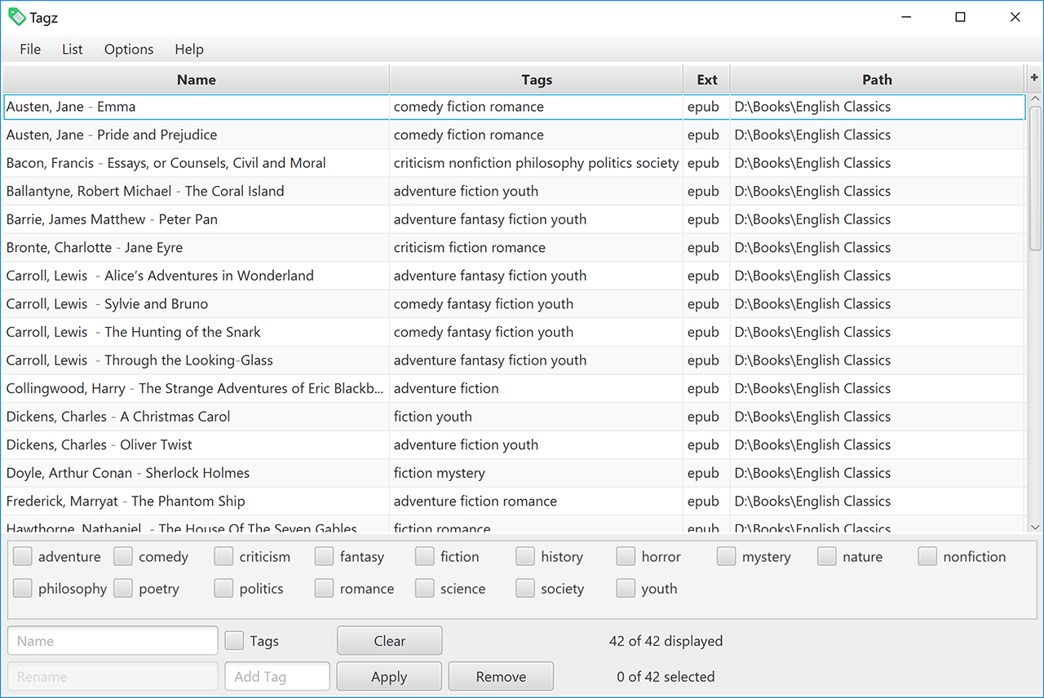Viewport: 1044px width, 698px height.
Task: Select Through the Looking-Glass row
Action: coord(514,360)
